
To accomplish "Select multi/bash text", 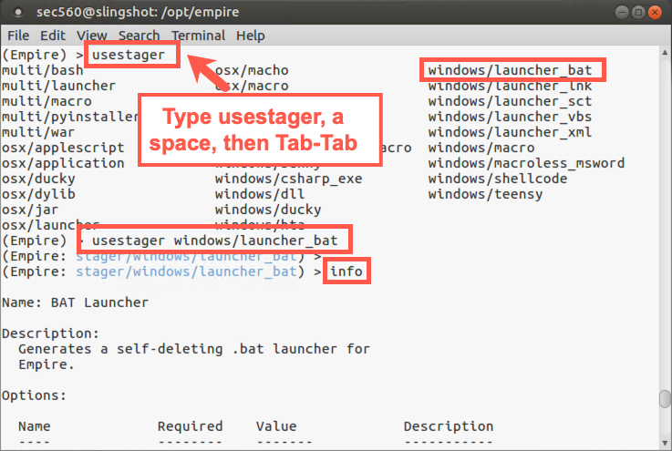I will (x=43, y=70).
